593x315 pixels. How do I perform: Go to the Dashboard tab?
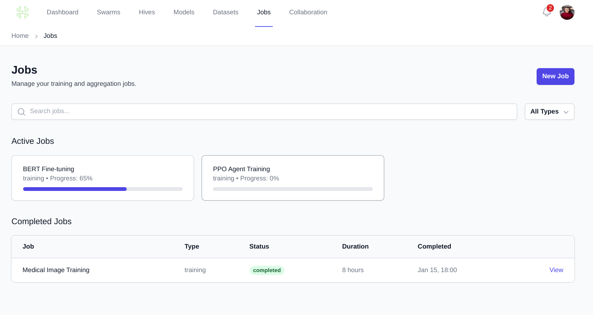coord(62,12)
